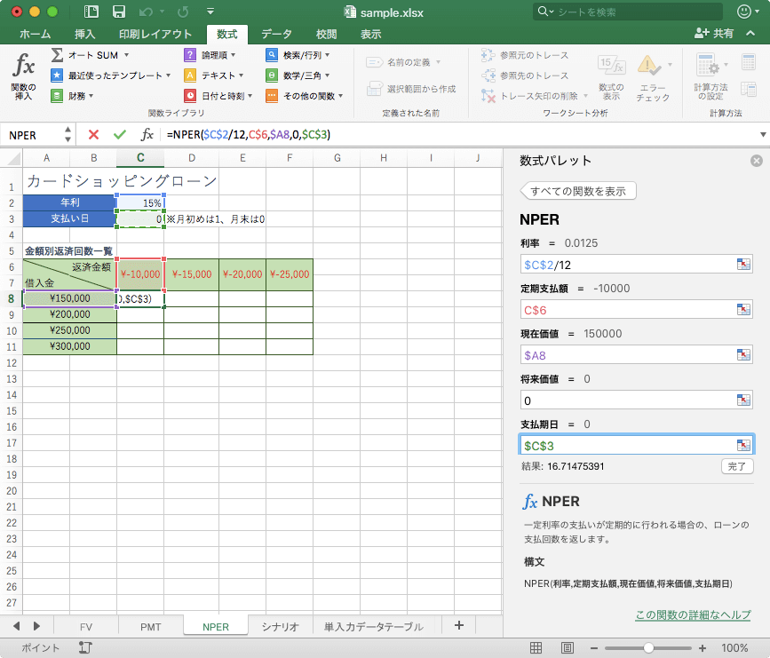Switch to the PMT sheet tab
Image resolution: width=770 pixels, height=658 pixels.
pyautogui.click(x=150, y=627)
